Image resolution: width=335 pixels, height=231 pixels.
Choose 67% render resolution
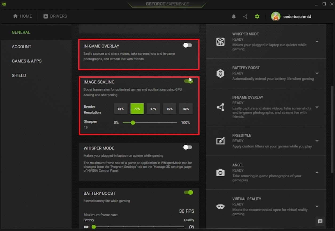[x=153, y=109]
